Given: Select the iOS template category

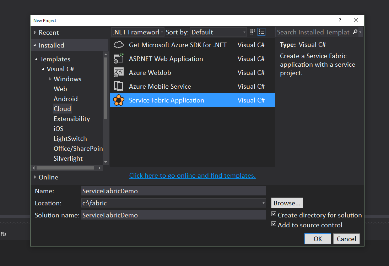Looking at the screenshot, I should click(x=58, y=128).
